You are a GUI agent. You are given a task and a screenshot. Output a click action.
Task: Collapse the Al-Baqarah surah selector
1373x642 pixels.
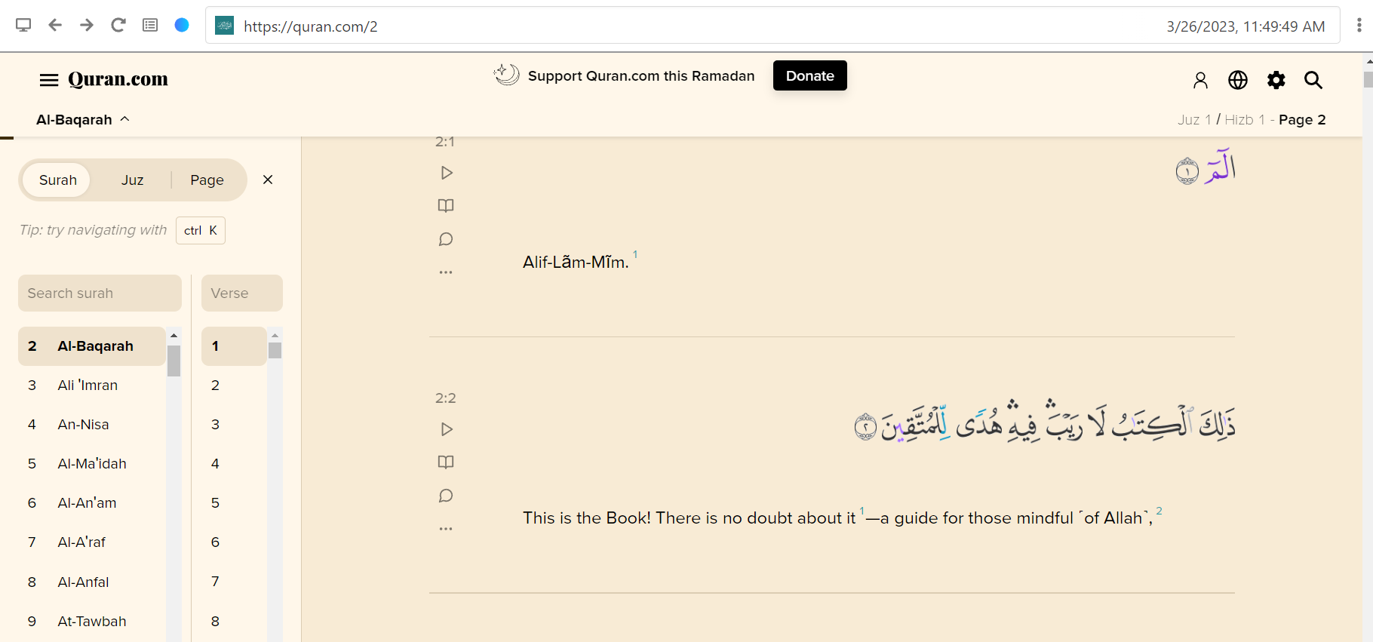pos(83,119)
